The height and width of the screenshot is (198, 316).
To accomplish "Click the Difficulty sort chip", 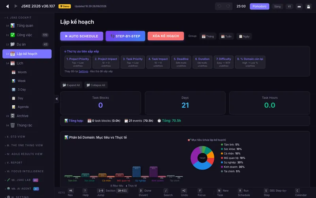I will 224,62.
